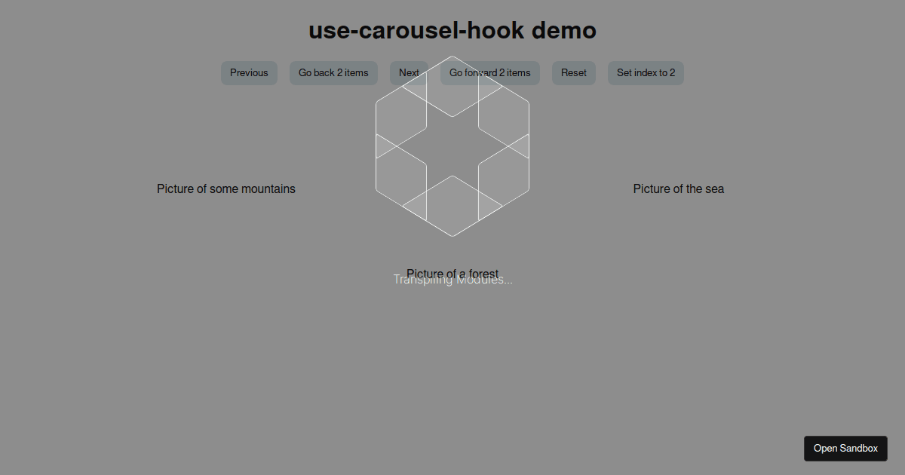Set the carousel to index 2
Viewport: 905px width, 475px height.
[646, 72]
